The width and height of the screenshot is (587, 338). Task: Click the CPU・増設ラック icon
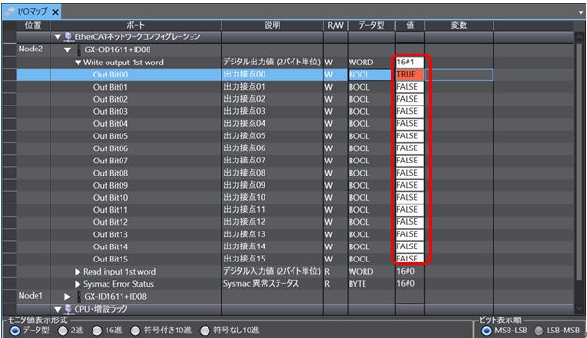coord(68,309)
